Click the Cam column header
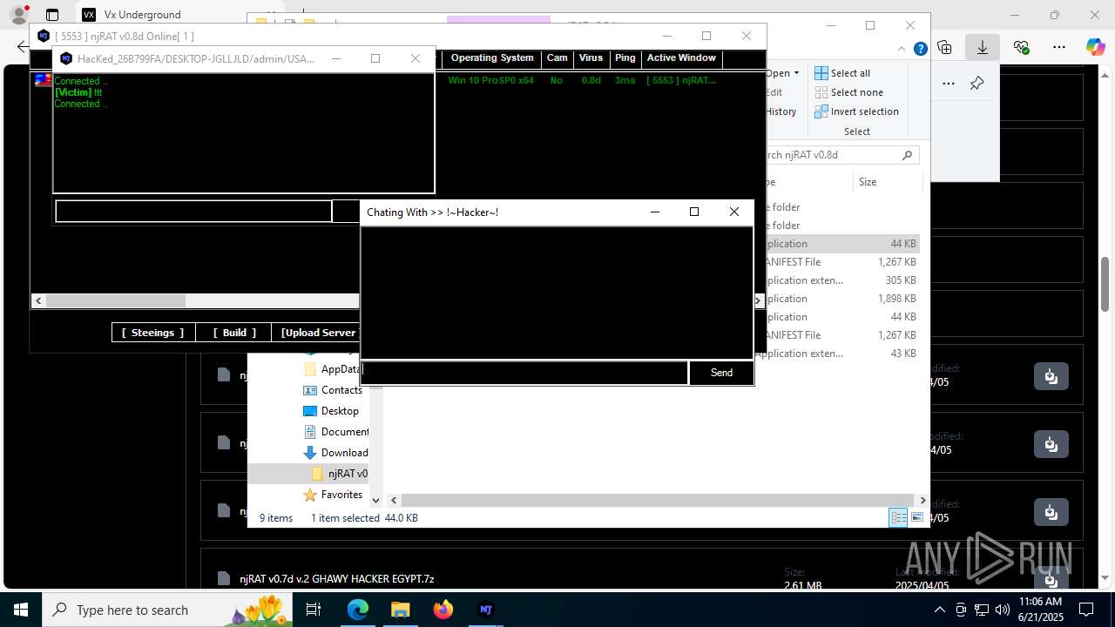 point(557,58)
